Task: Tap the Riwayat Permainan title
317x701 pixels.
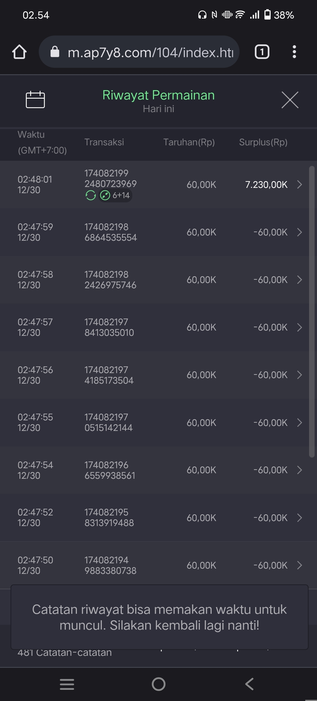Action: [158, 95]
